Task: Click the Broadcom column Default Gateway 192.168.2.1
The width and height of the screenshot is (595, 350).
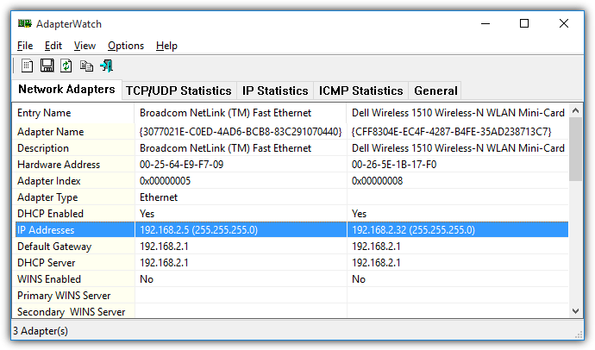Action: tap(164, 247)
